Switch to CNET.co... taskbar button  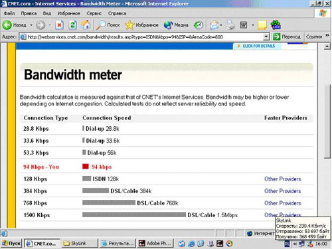pos(42,243)
